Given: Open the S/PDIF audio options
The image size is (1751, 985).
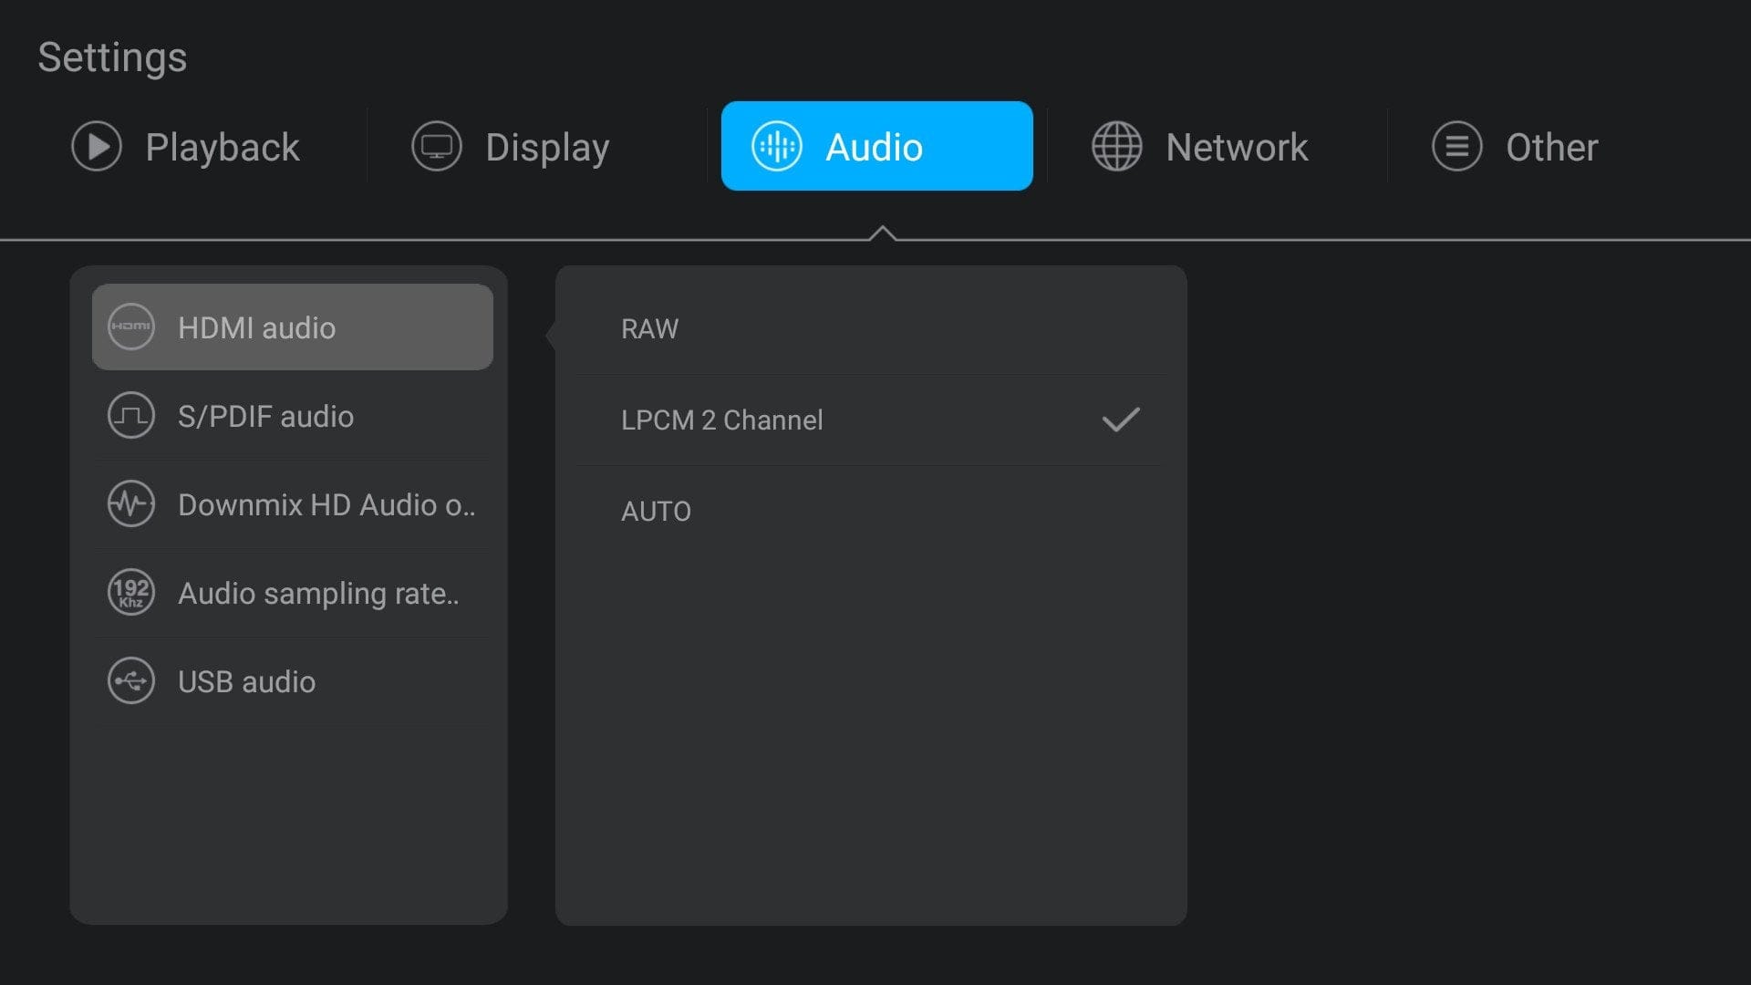Looking at the screenshot, I should click(x=265, y=417).
